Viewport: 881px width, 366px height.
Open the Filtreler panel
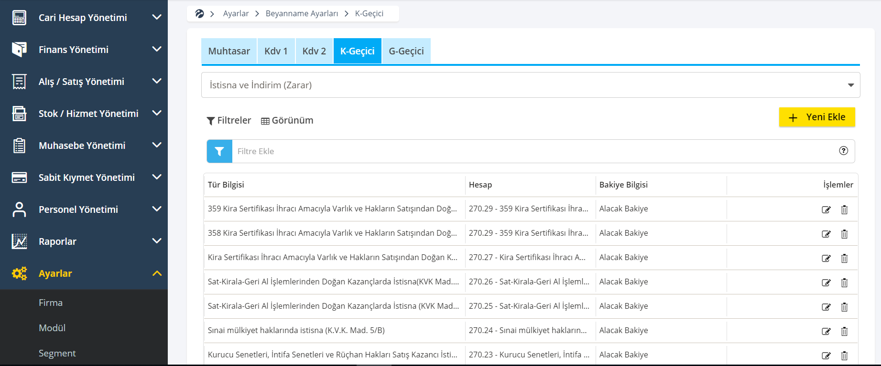point(229,120)
